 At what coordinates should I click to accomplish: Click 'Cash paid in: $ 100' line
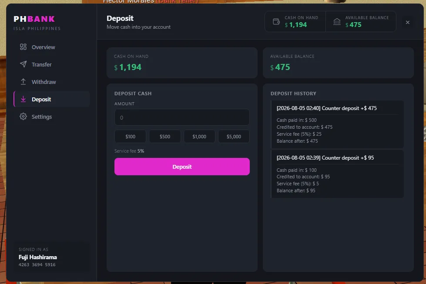pyautogui.click(x=296, y=170)
